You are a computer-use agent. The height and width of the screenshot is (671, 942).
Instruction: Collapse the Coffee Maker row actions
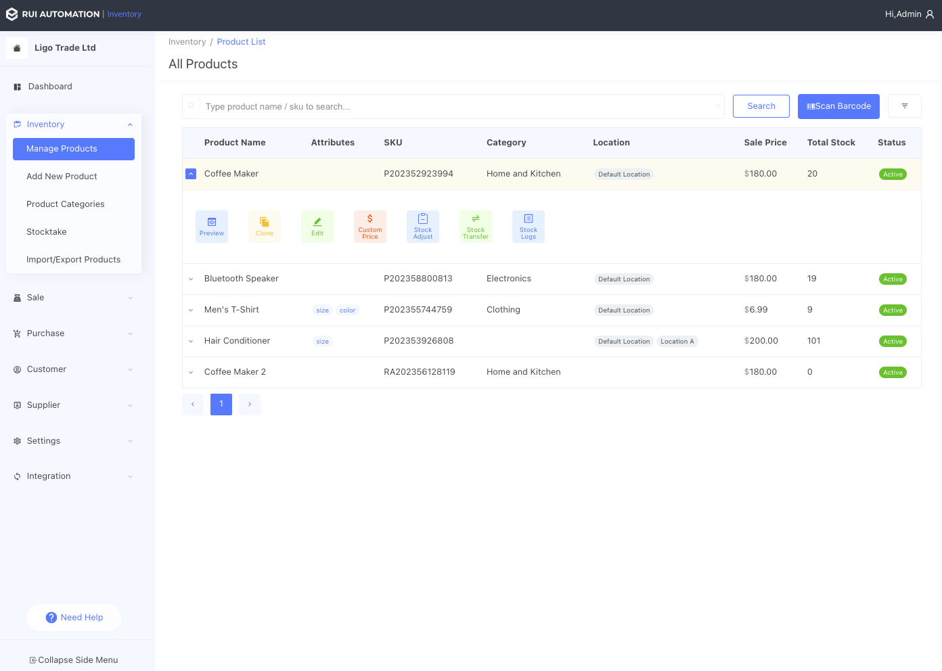pyautogui.click(x=191, y=174)
